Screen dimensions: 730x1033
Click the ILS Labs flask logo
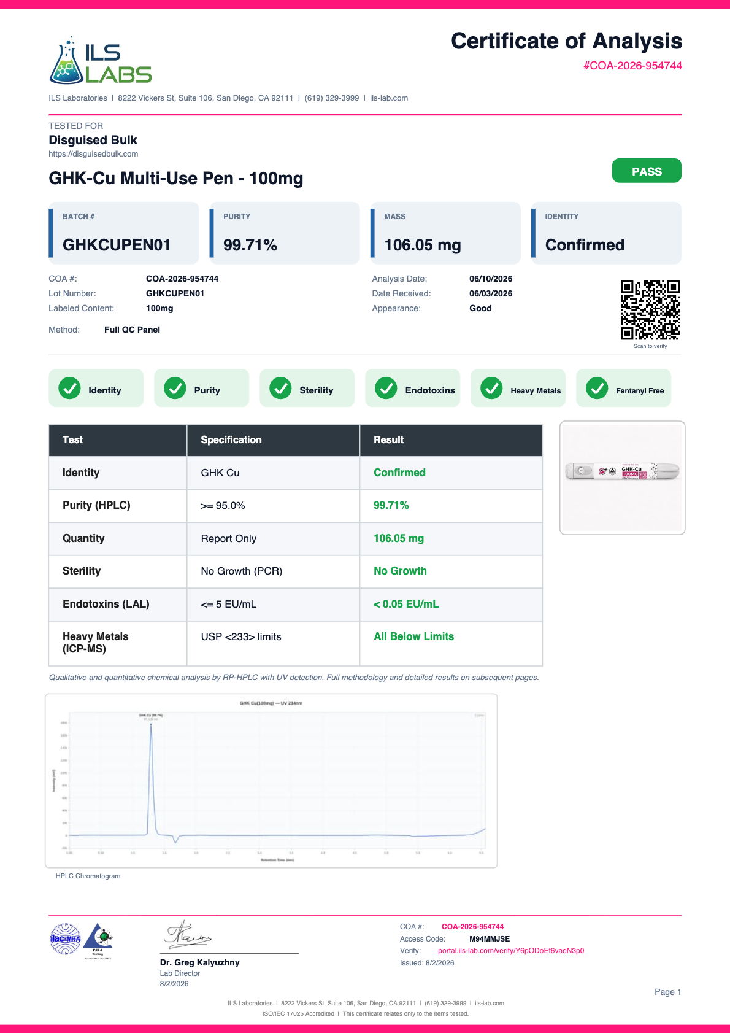click(x=100, y=61)
